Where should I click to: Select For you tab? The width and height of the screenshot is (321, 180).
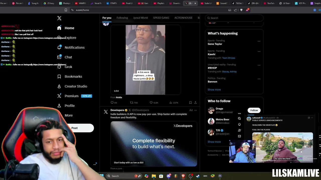(107, 18)
